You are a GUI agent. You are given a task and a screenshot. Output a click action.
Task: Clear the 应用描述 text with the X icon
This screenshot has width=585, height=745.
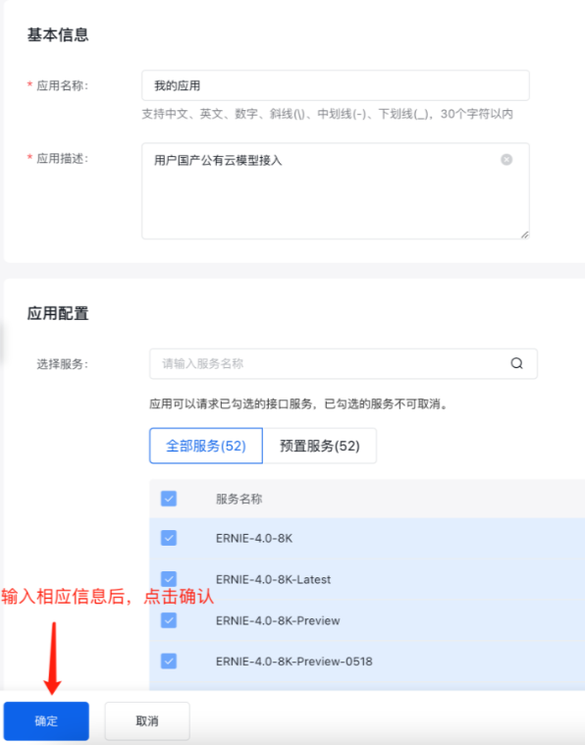point(506,160)
